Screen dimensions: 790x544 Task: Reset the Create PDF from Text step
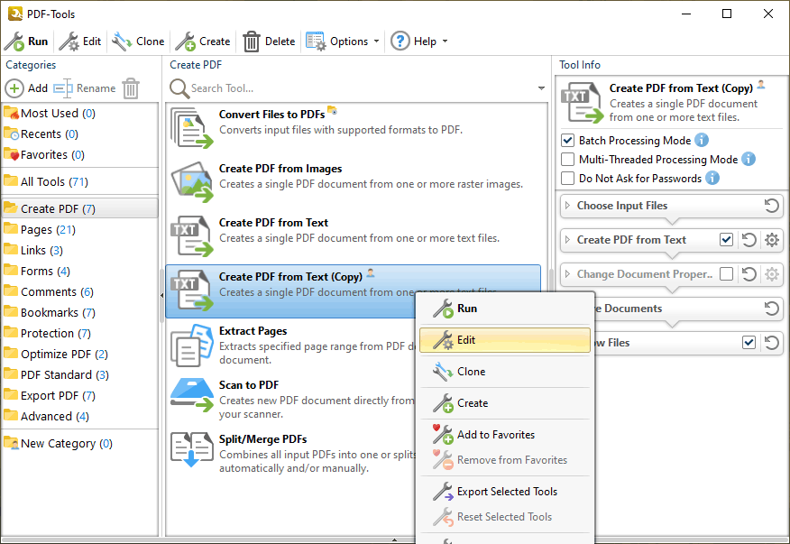coord(749,240)
